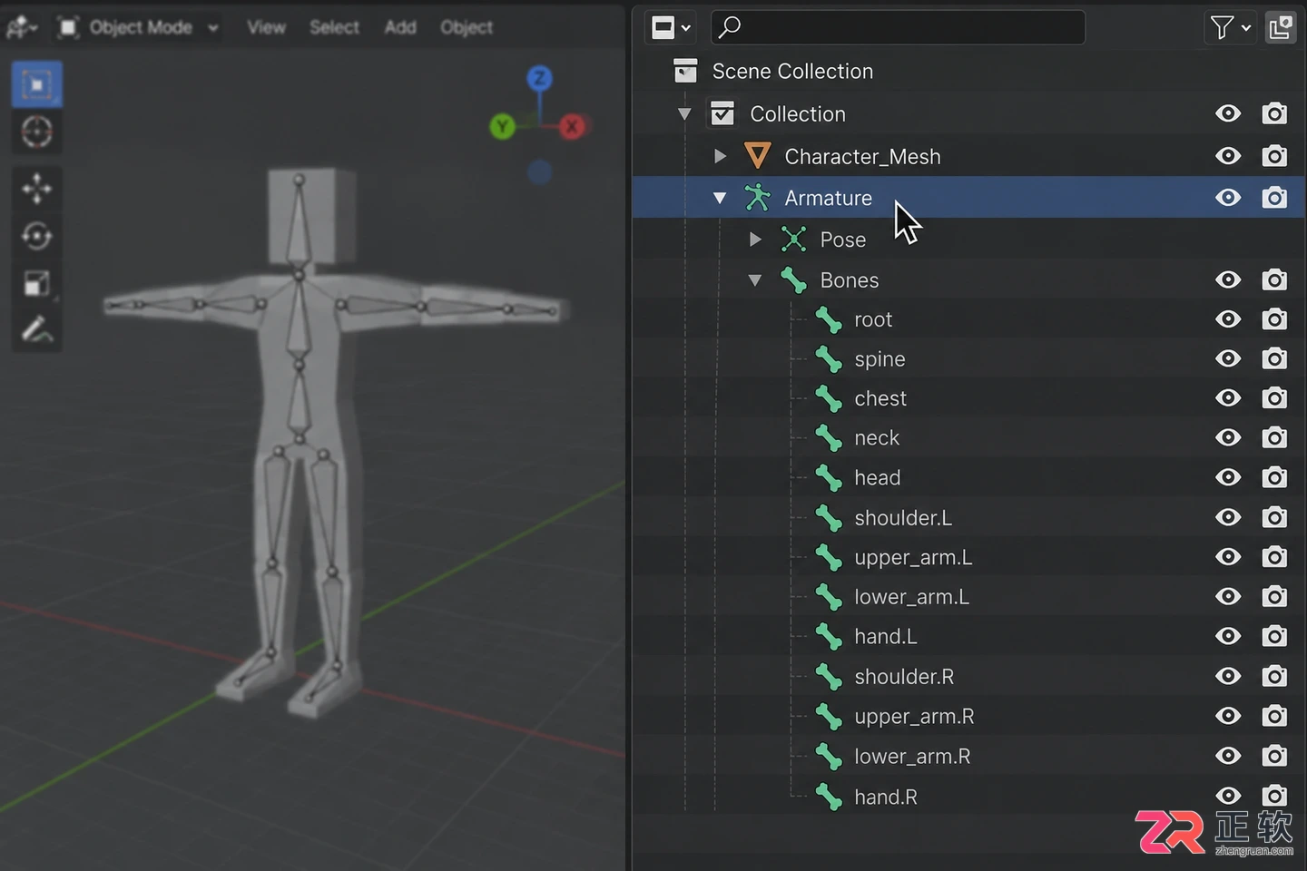The width and height of the screenshot is (1307, 871).
Task: Click the Armature object icon
Action: point(758,197)
